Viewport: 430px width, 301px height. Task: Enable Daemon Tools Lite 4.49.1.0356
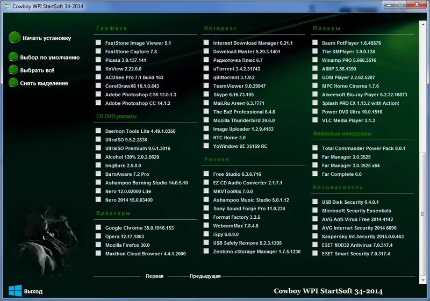pos(98,131)
